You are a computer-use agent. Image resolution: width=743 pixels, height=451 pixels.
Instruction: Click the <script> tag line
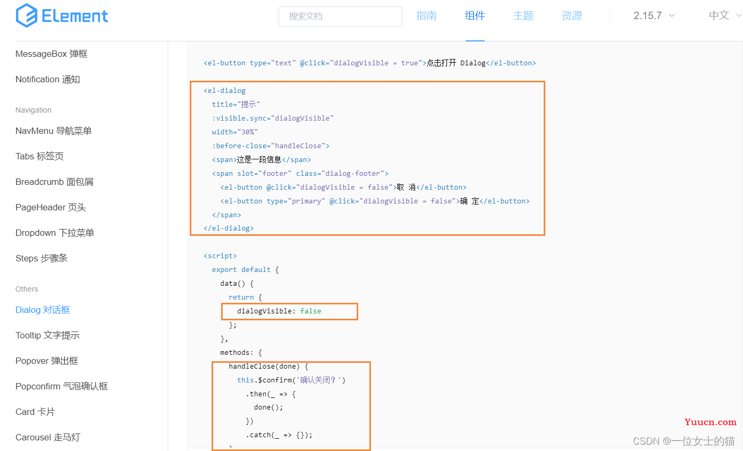[x=220, y=256]
